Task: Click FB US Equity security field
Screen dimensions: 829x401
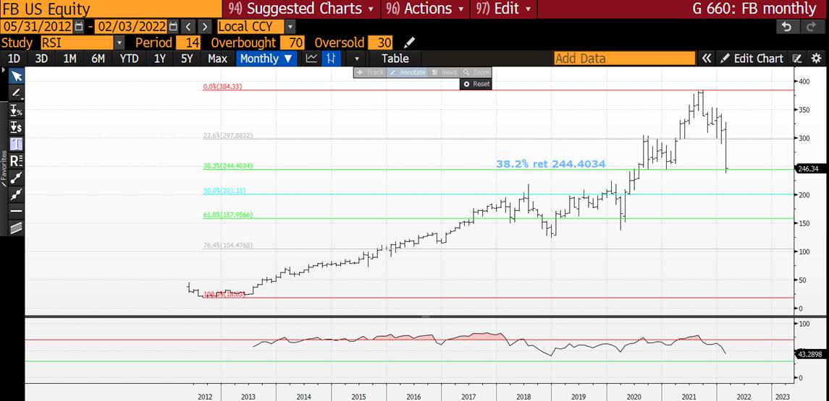Action: coord(110,9)
